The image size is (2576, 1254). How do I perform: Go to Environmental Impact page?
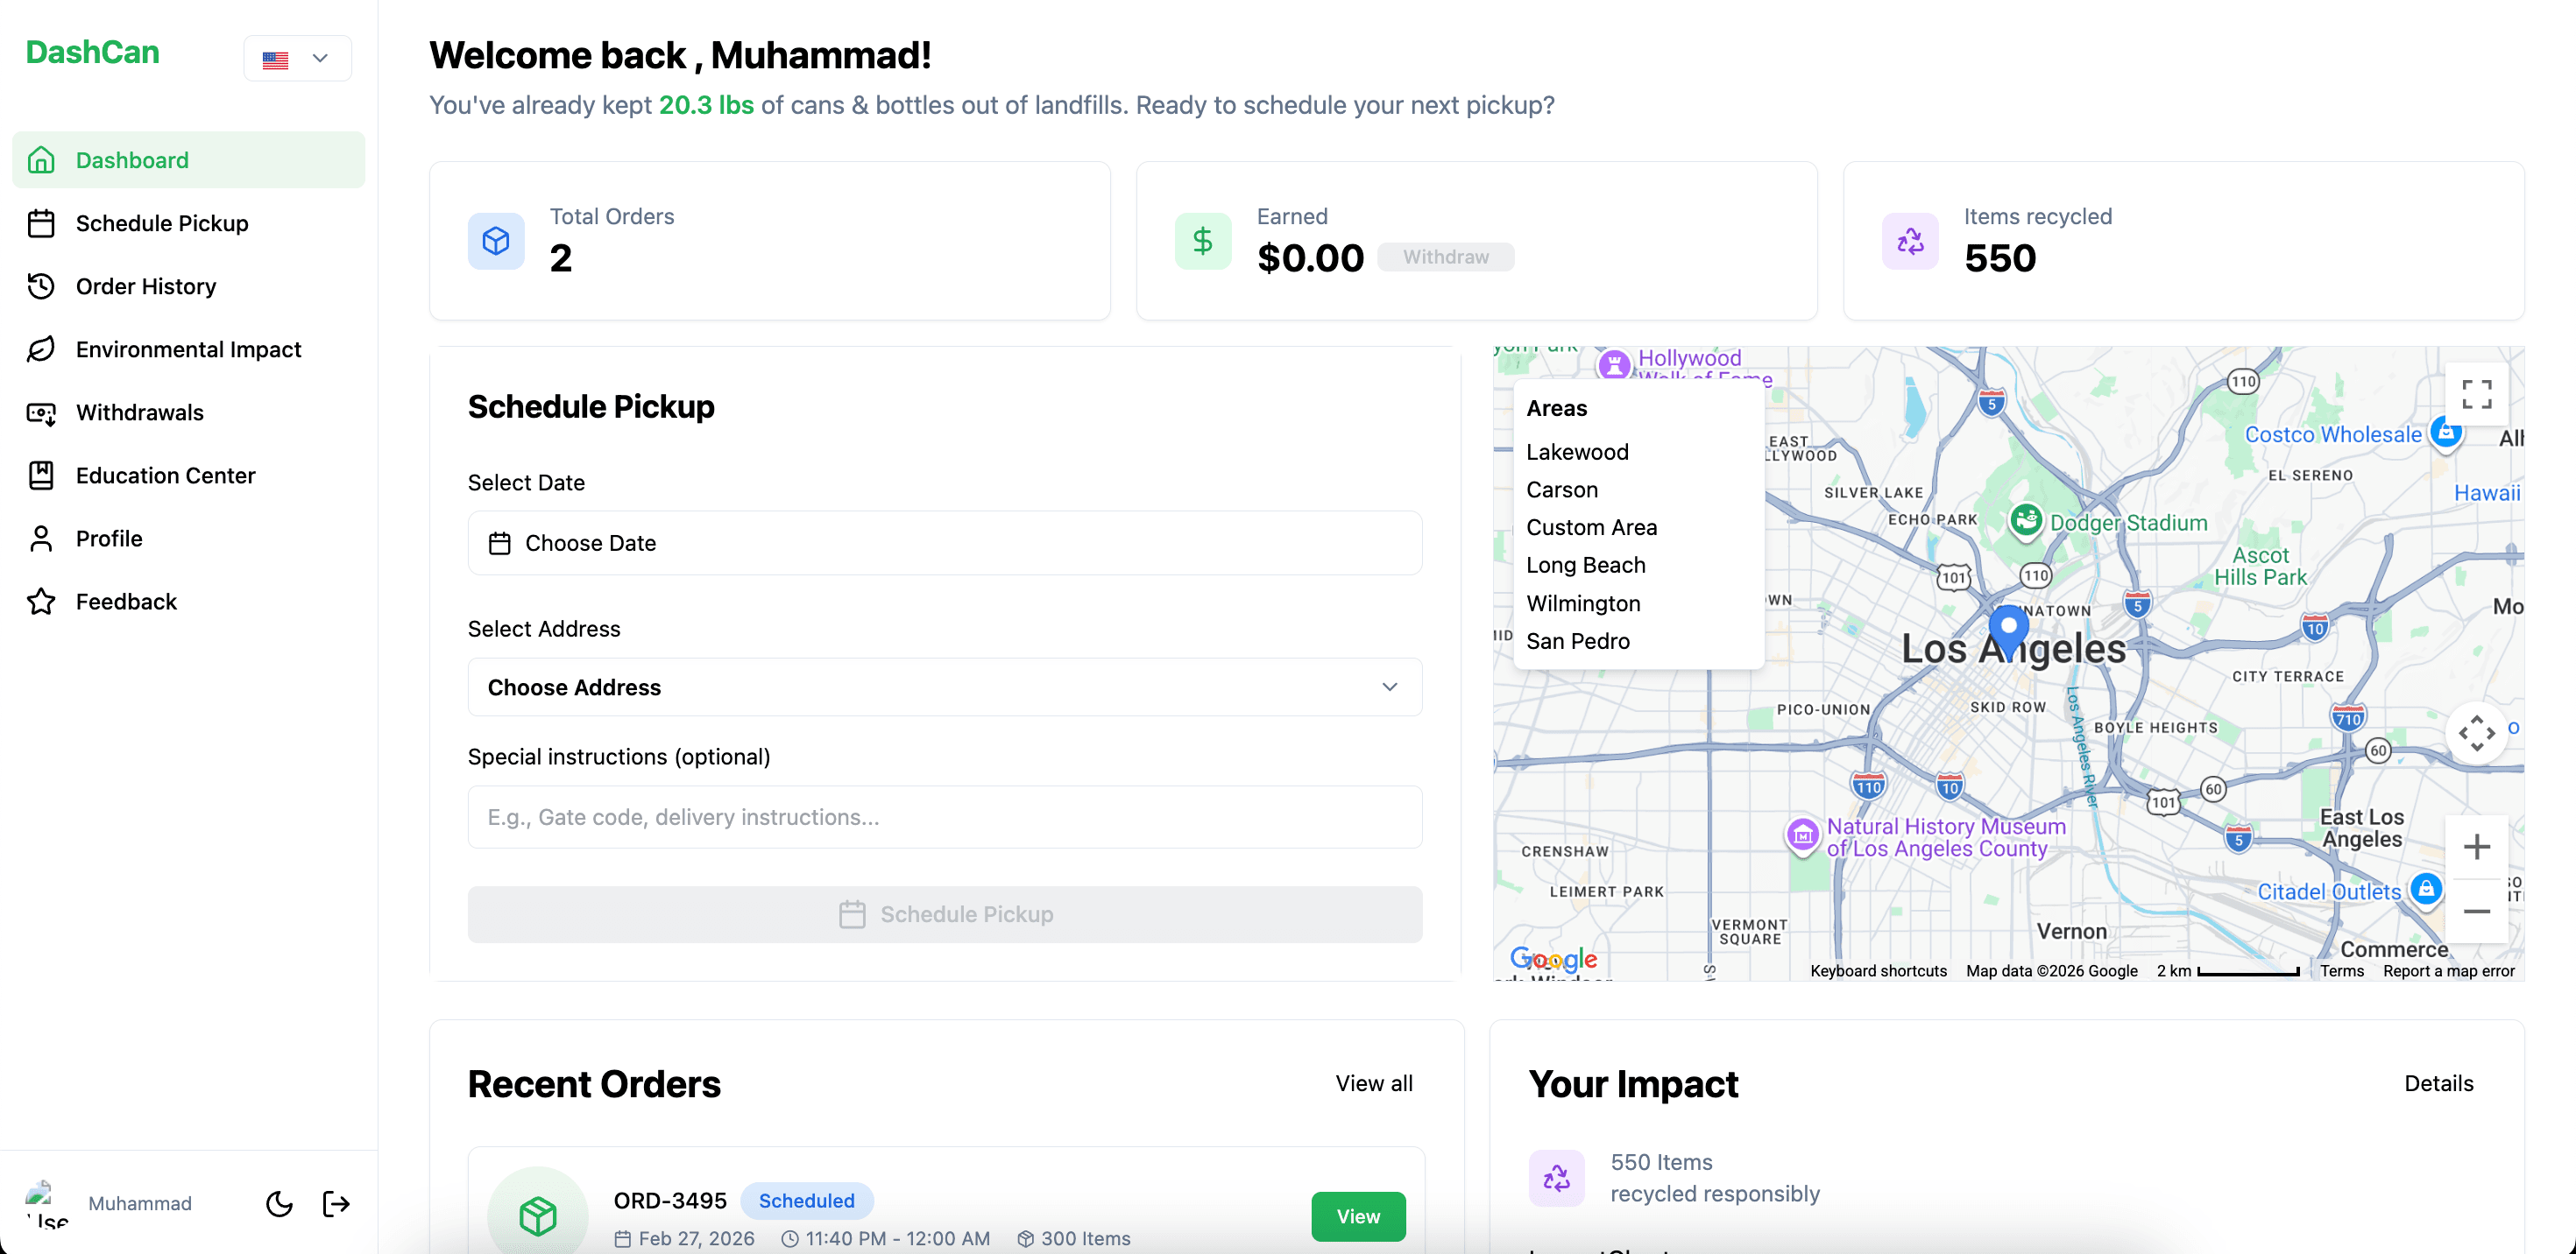point(188,349)
